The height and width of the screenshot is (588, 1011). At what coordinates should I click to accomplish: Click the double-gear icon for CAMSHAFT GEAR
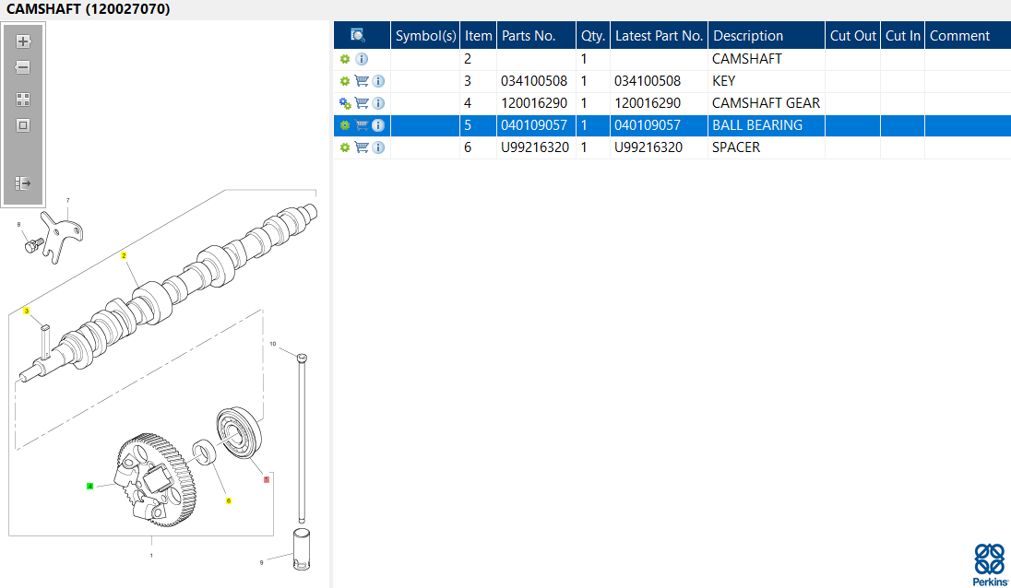(x=345, y=103)
